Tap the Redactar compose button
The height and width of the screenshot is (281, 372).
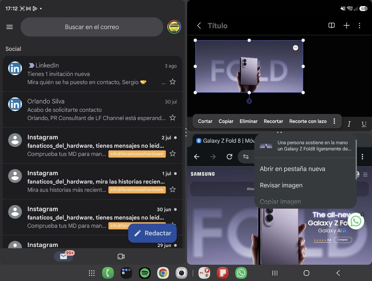click(152, 233)
